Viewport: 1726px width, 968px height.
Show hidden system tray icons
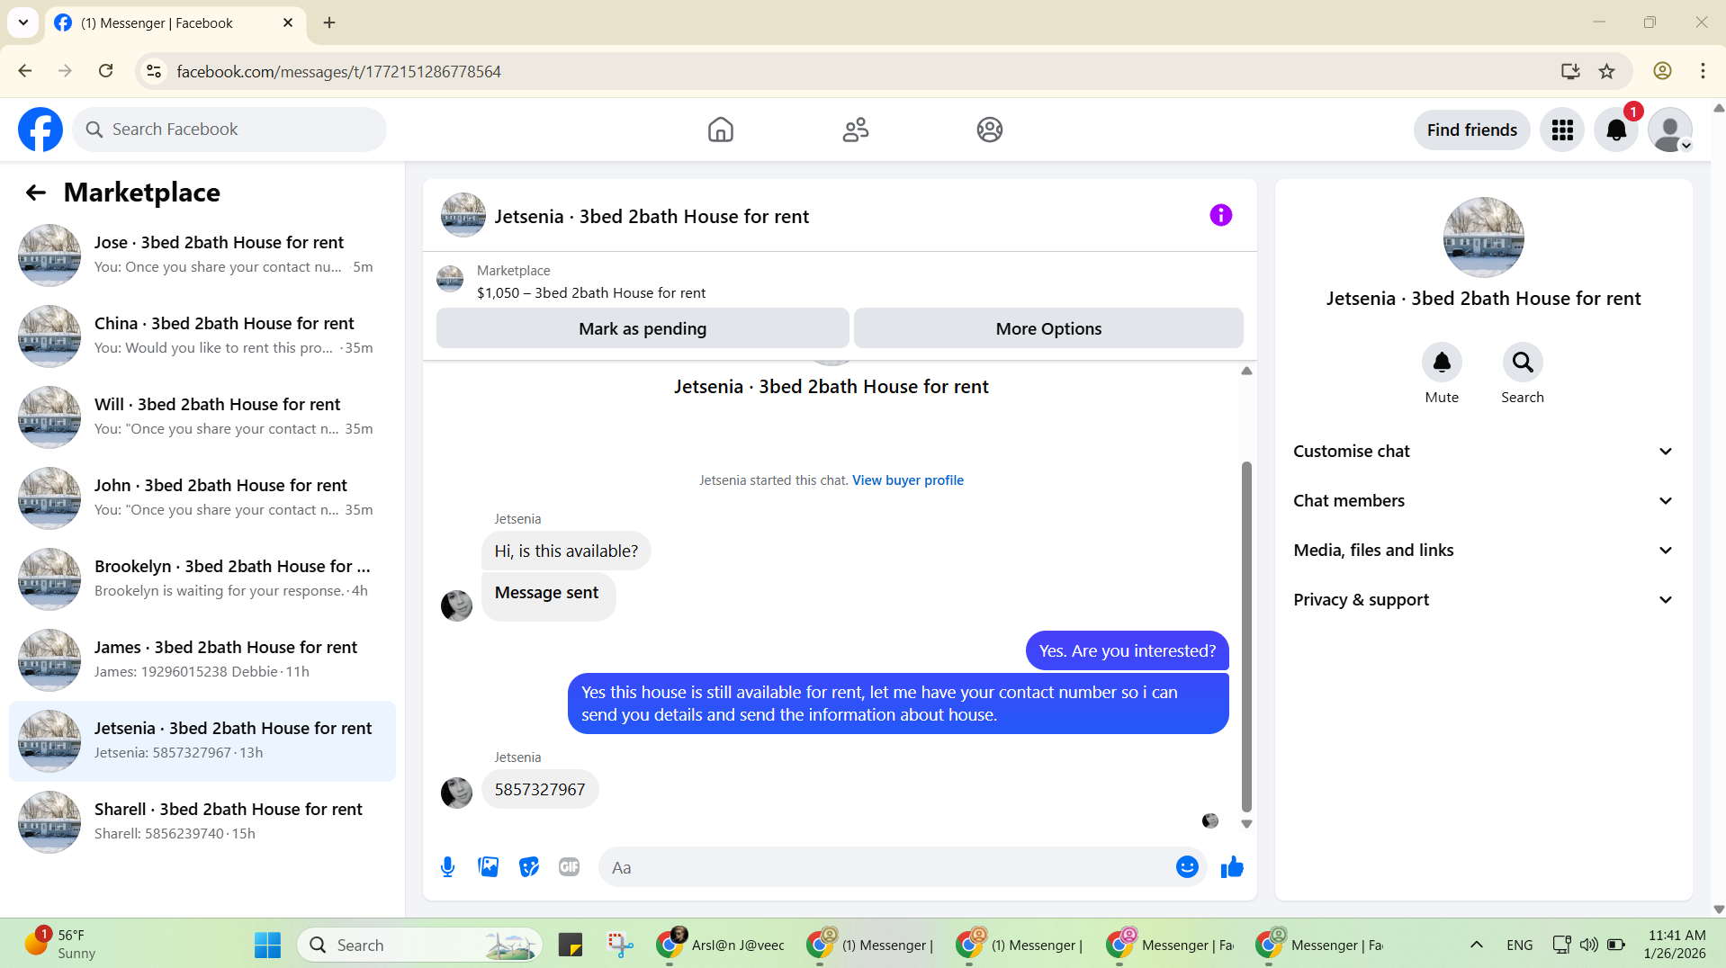pyautogui.click(x=1477, y=945)
